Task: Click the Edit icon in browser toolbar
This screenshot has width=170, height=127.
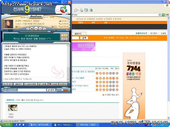Action: point(86,10)
